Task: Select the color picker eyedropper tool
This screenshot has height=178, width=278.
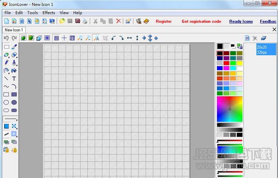Action: click(x=14, y=47)
